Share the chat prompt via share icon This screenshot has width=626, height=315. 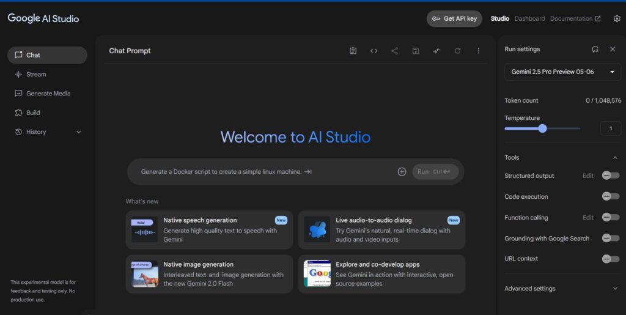394,51
